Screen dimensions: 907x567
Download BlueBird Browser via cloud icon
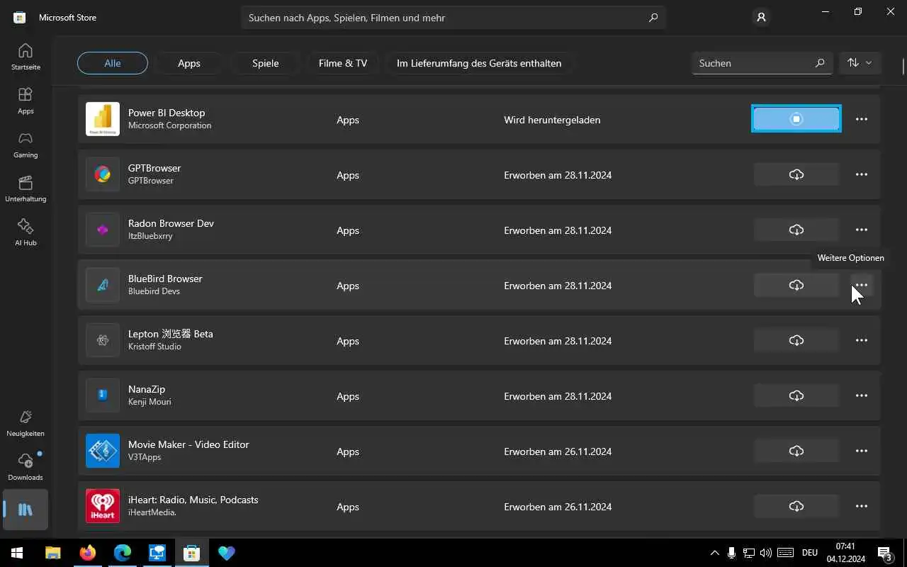coord(796,285)
